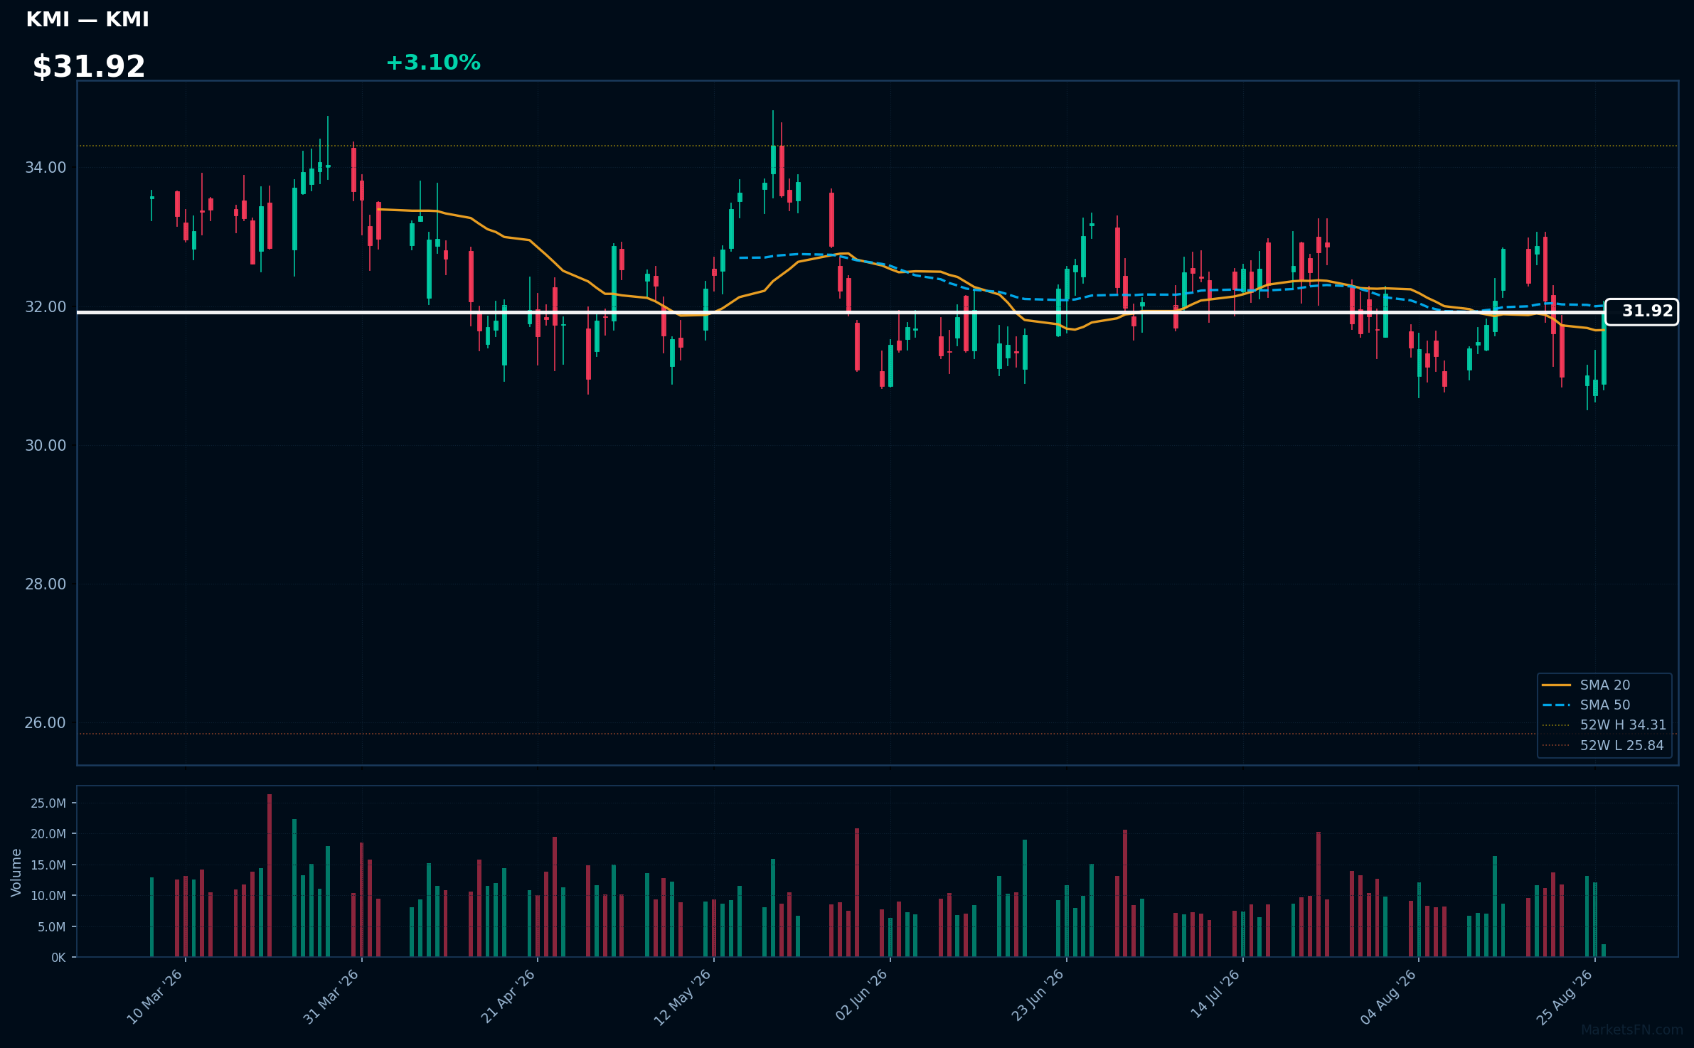The image size is (1694, 1048).
Task: Click the 02 Jun '26 date label
Action: [x=861, y=997]
